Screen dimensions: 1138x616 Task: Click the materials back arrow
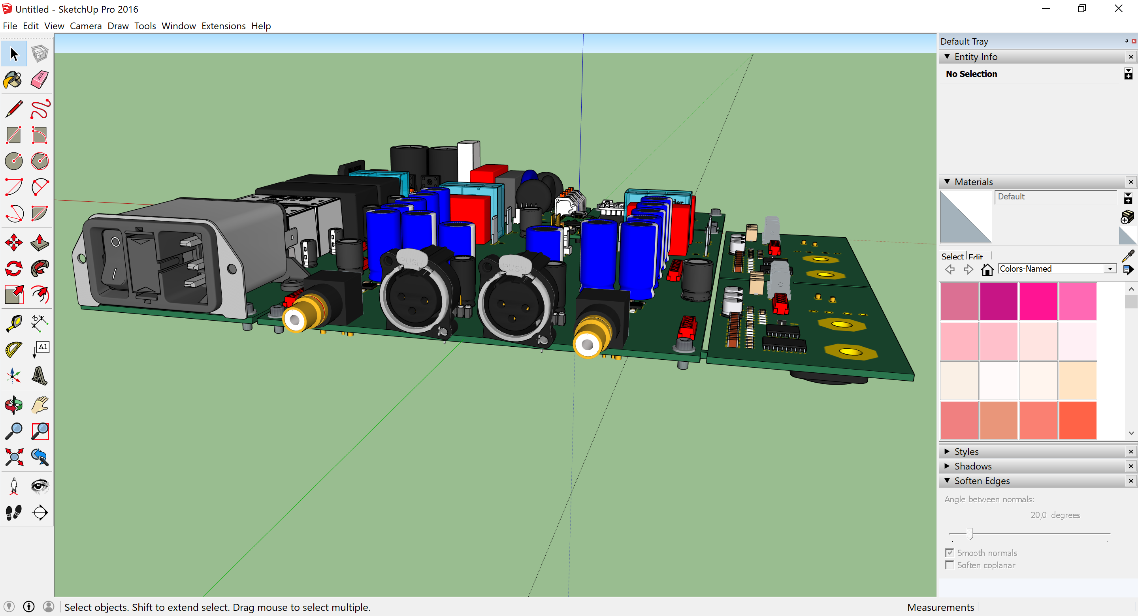point(950,269)
